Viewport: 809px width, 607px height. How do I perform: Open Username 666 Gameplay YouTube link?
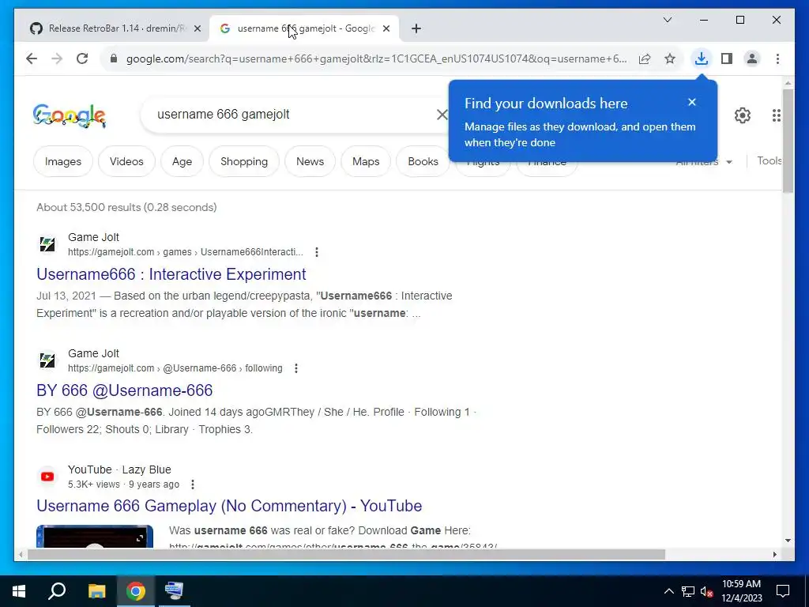[229, 507]
